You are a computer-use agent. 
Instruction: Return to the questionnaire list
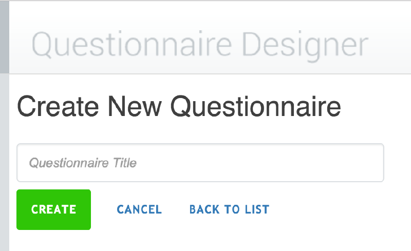[229, 209]
